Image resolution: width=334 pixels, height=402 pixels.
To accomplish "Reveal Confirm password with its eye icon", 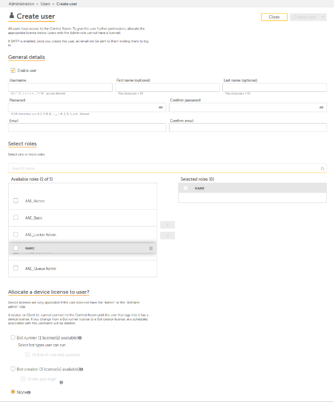I will point(322,107).
